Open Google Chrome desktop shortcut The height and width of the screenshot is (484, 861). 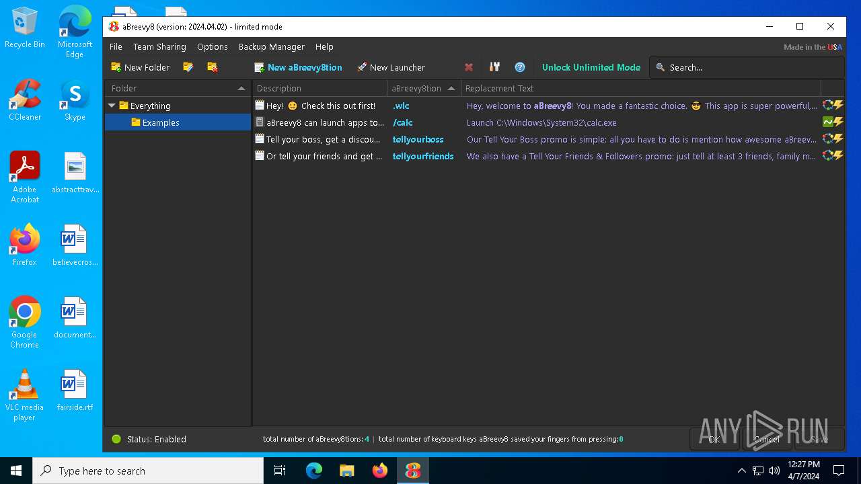25,323
